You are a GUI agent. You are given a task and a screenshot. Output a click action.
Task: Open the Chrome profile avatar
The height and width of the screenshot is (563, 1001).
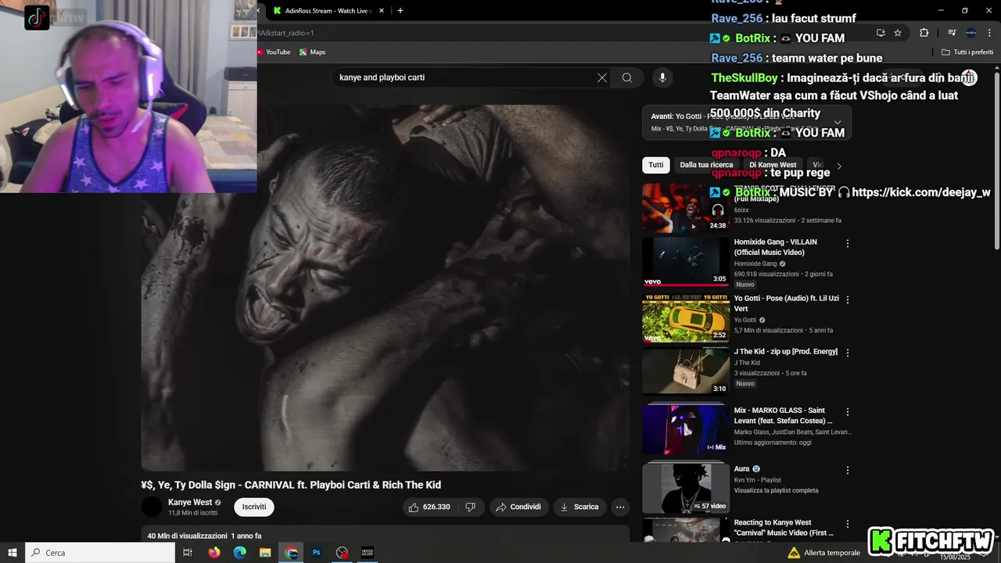click(x=971, y=33)
